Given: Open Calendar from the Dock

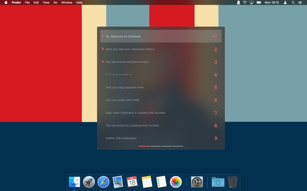Looking at the screenshot, I should [x=132, y=182].
